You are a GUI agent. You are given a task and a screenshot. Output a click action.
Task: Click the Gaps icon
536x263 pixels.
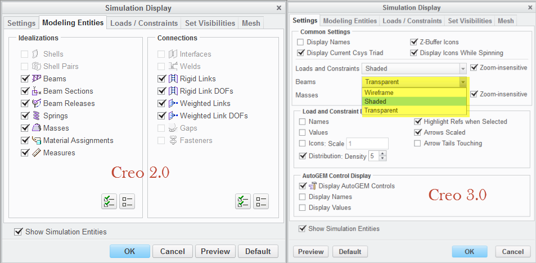point(173,128)
